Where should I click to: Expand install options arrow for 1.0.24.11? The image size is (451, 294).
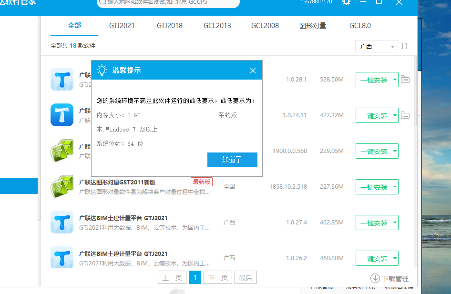(395, 115)
